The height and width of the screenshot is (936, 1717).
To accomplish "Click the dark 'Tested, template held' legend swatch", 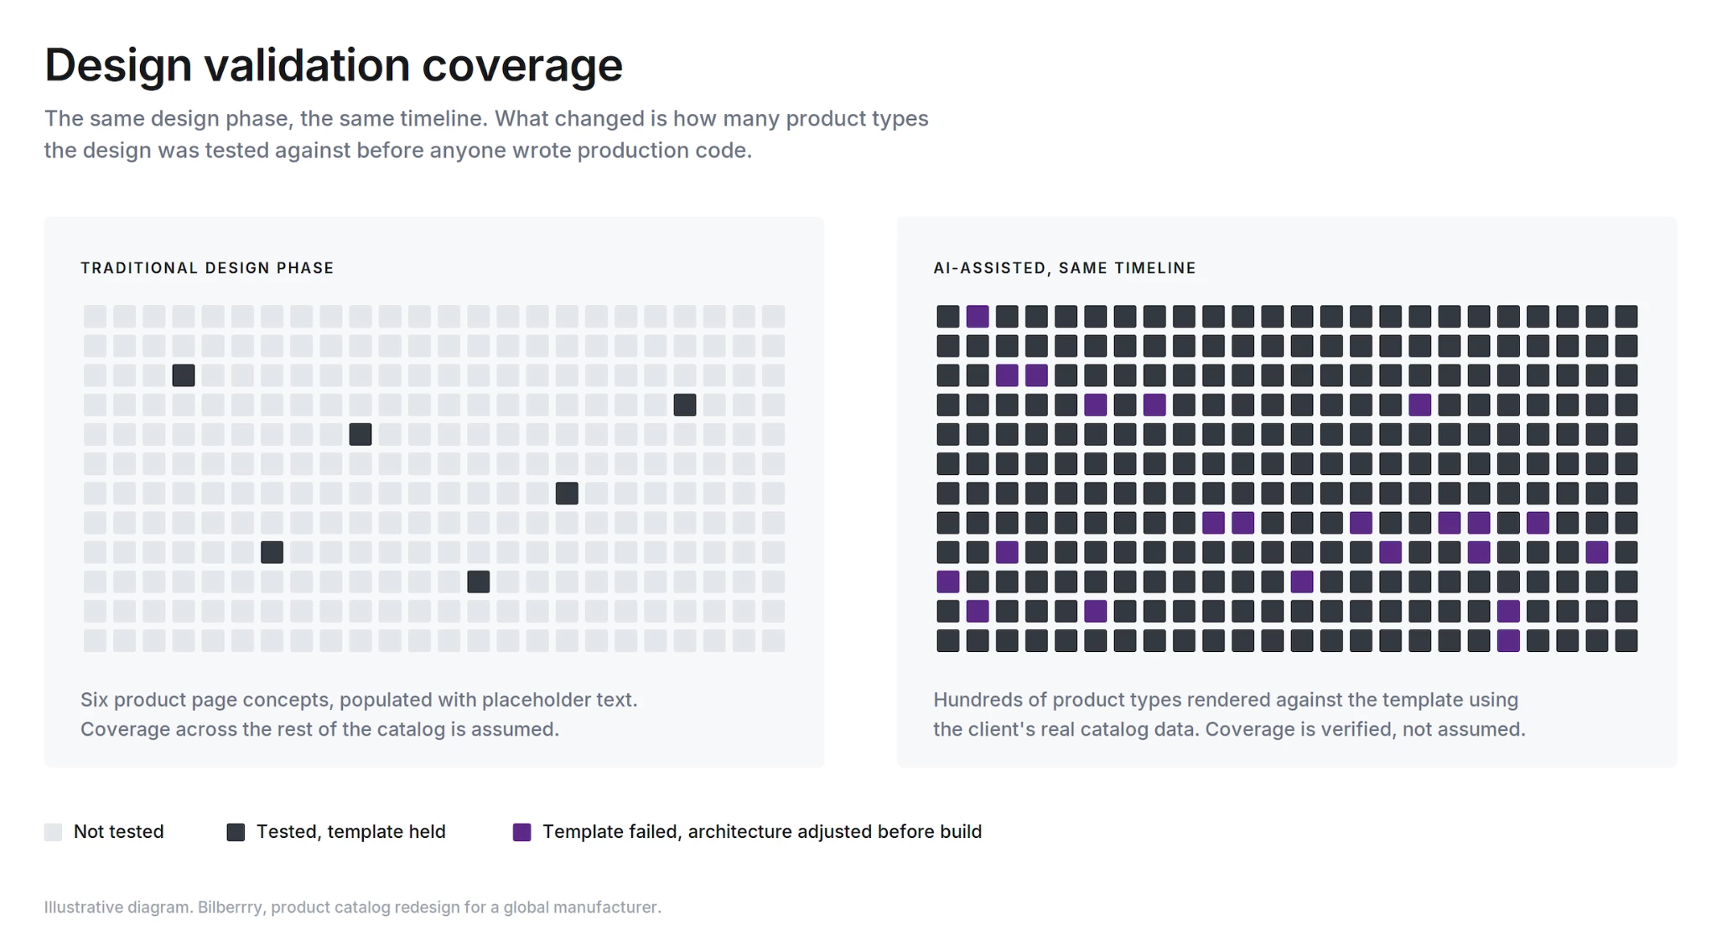I will pyautogui.click(x=236, y=832).
